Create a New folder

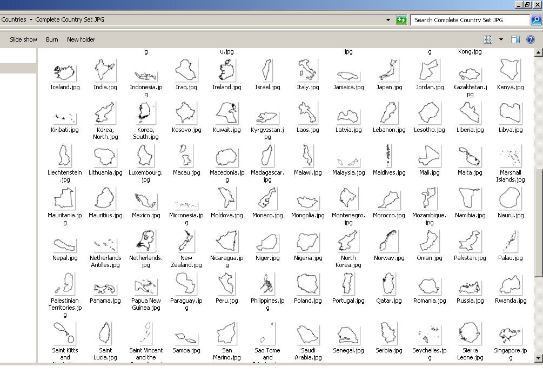pos(81,39)
